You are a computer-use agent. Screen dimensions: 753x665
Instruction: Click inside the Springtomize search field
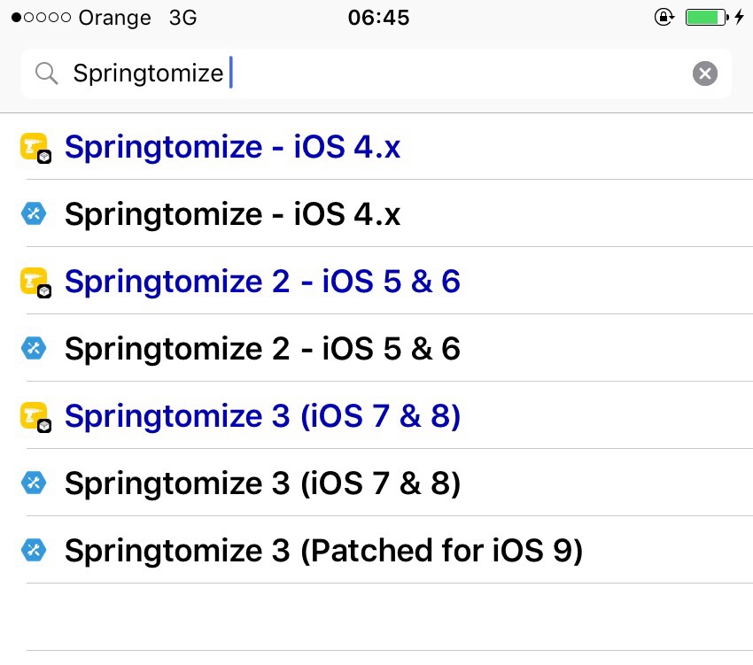399,73
